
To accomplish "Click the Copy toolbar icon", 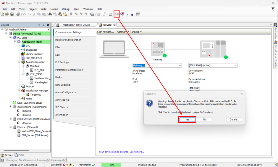I will [39, 14].
